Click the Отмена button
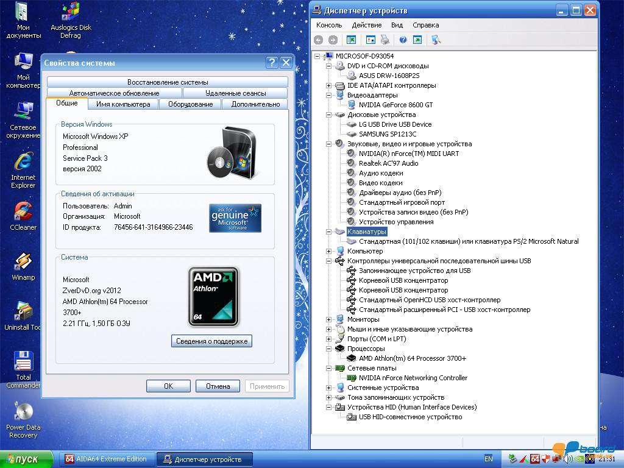This screenshot has width=624, height=468. pos(218,386)
